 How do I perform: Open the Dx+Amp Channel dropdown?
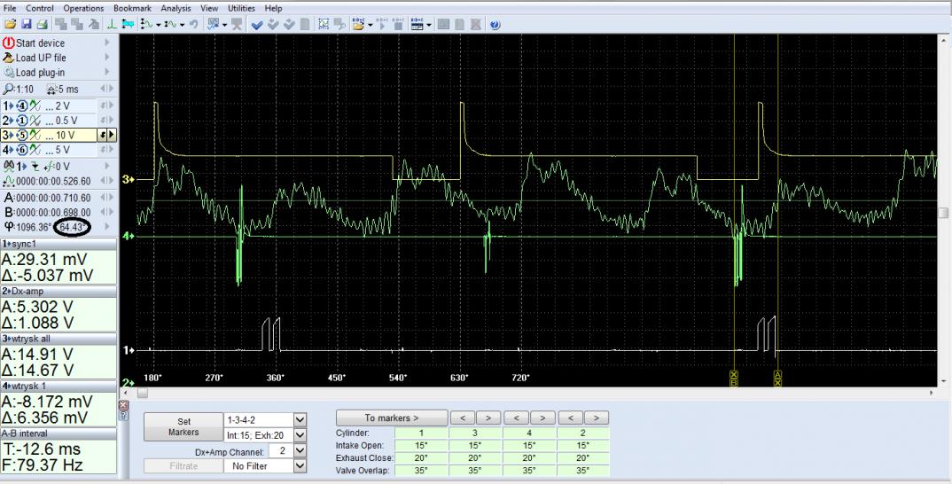(x=299, y=449)
